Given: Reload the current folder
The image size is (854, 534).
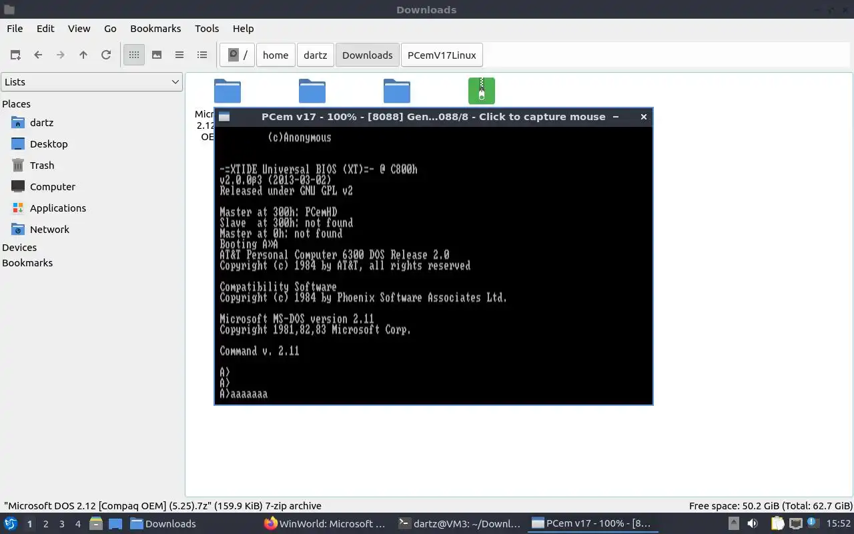Looking at the screenshot, I should (106, 55).
